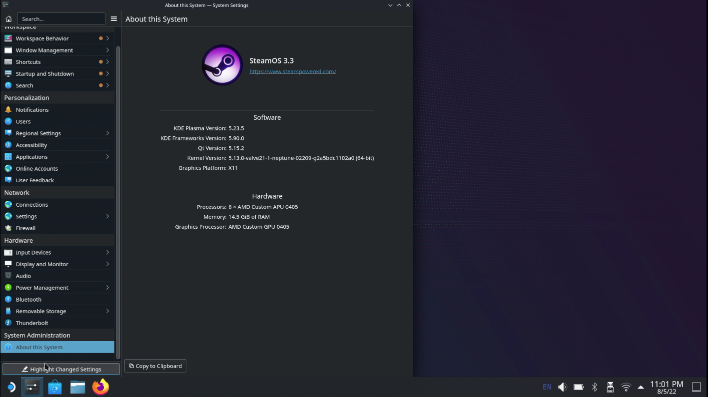Expand the Workspace Behavior chevron
The width and height of the screenshot is (708, 397).
107,38
